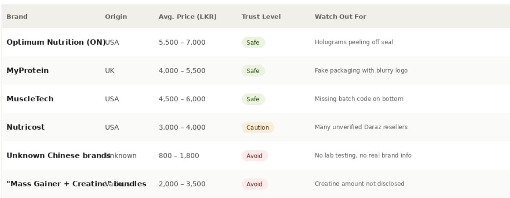Click the Caution badge for Nutricost
The image size is (510, 198).
click(x=258, y=128)
